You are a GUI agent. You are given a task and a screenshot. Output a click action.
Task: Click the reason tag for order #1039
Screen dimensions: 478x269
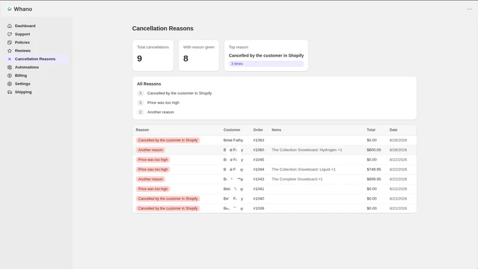(x=168, y=209)
